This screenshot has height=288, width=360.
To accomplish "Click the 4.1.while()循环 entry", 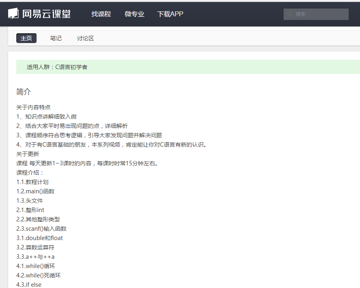I will click(x=36, y=266).
